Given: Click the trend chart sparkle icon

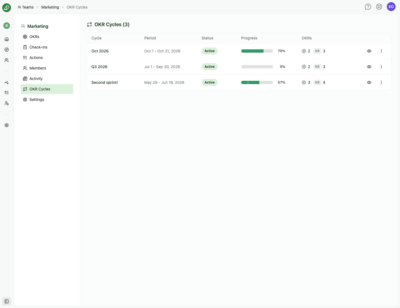Looking at the screenshot, I should click(7, 82).
